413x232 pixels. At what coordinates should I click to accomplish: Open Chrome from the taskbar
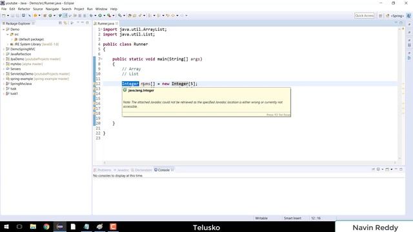coord(46,227)
